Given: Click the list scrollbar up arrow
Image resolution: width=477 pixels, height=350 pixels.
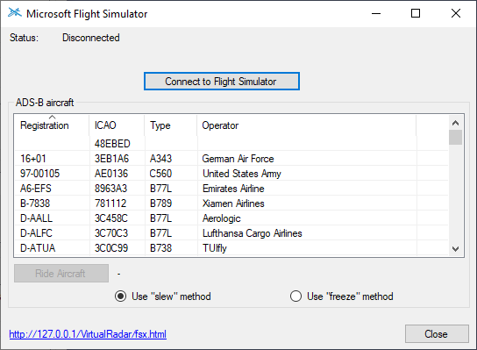Looking at the screenshot, I should [x=455, y=123].
